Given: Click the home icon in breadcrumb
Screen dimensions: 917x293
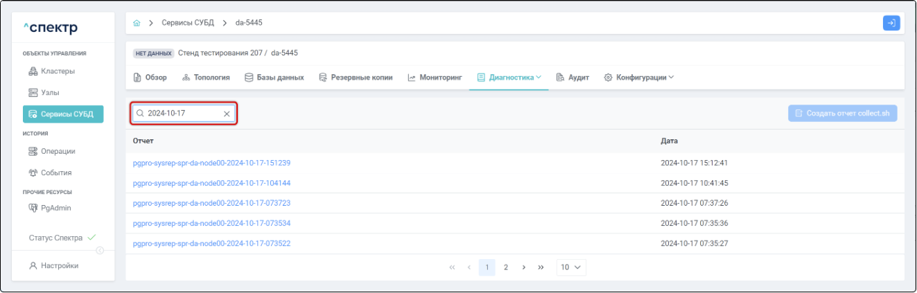Looking at the screenshot, I should (137, 24).
